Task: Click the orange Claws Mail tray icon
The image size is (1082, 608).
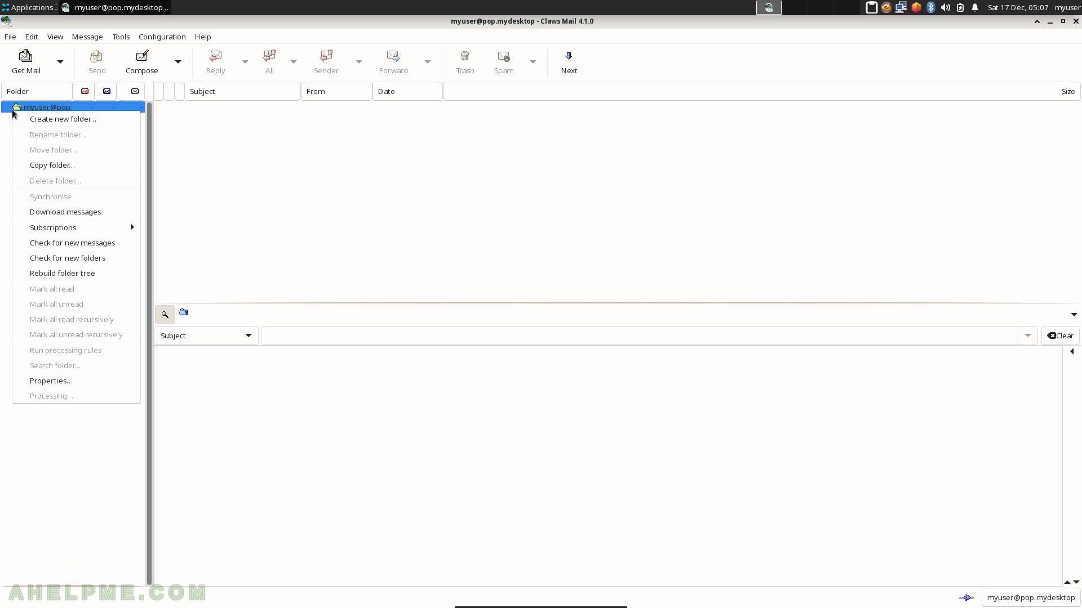Action: point(886,7)
